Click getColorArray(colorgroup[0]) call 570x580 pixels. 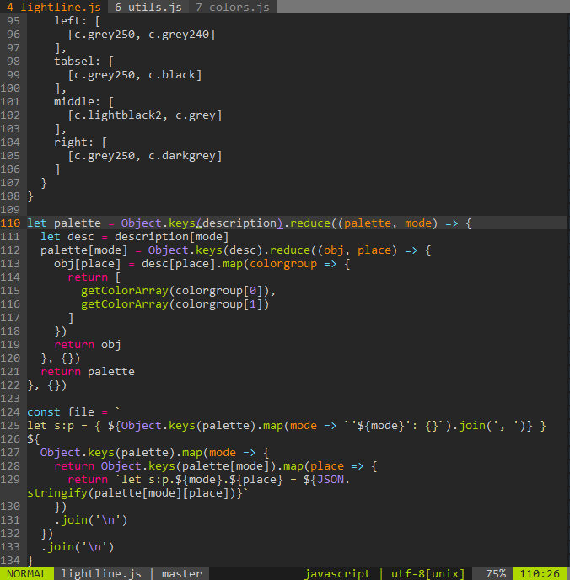pyautogui.click(x=175, y=290)
